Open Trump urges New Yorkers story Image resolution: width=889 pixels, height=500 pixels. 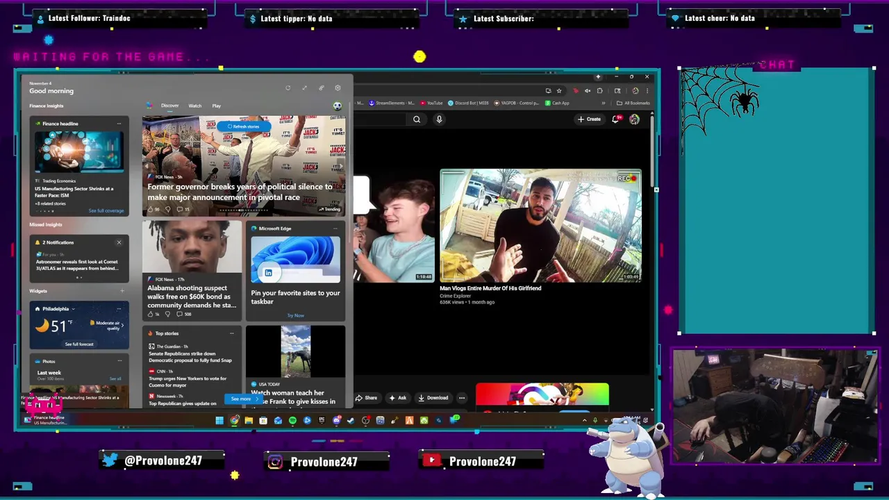click(x=188, y=382)
